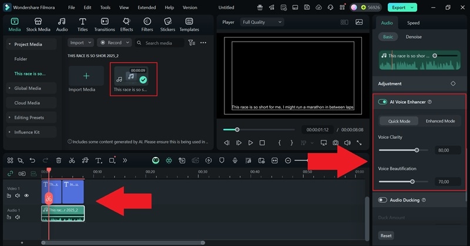This screenshot has height=246, width=470.
Task: Open the AI Voice Enhancer help icon
Action: pos(429,102)
